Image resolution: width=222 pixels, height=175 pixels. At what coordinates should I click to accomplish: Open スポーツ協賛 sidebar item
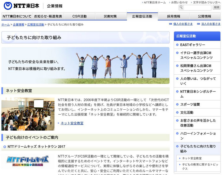click(x=197, y=104)
